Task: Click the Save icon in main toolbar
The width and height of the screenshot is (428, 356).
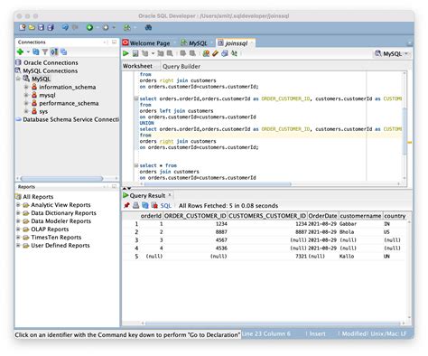Action: (41, 27)
